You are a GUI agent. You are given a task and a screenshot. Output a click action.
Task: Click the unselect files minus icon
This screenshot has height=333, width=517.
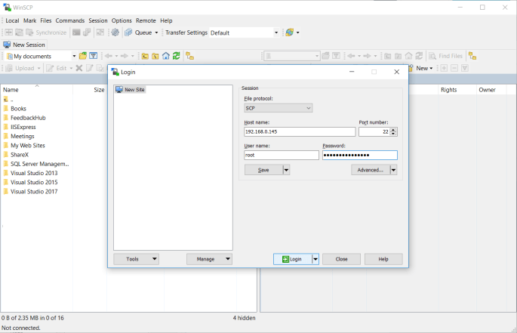(454, 68)
